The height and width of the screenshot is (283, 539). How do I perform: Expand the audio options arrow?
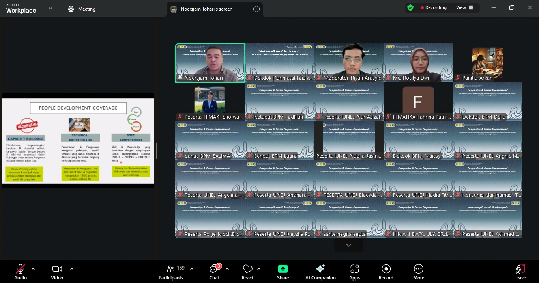pyautogui.click(x=33, y=269)
